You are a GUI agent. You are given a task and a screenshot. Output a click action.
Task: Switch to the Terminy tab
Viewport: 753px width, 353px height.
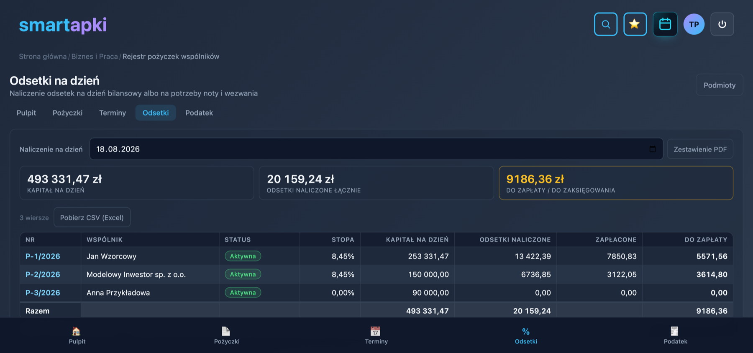click(113, 113)
